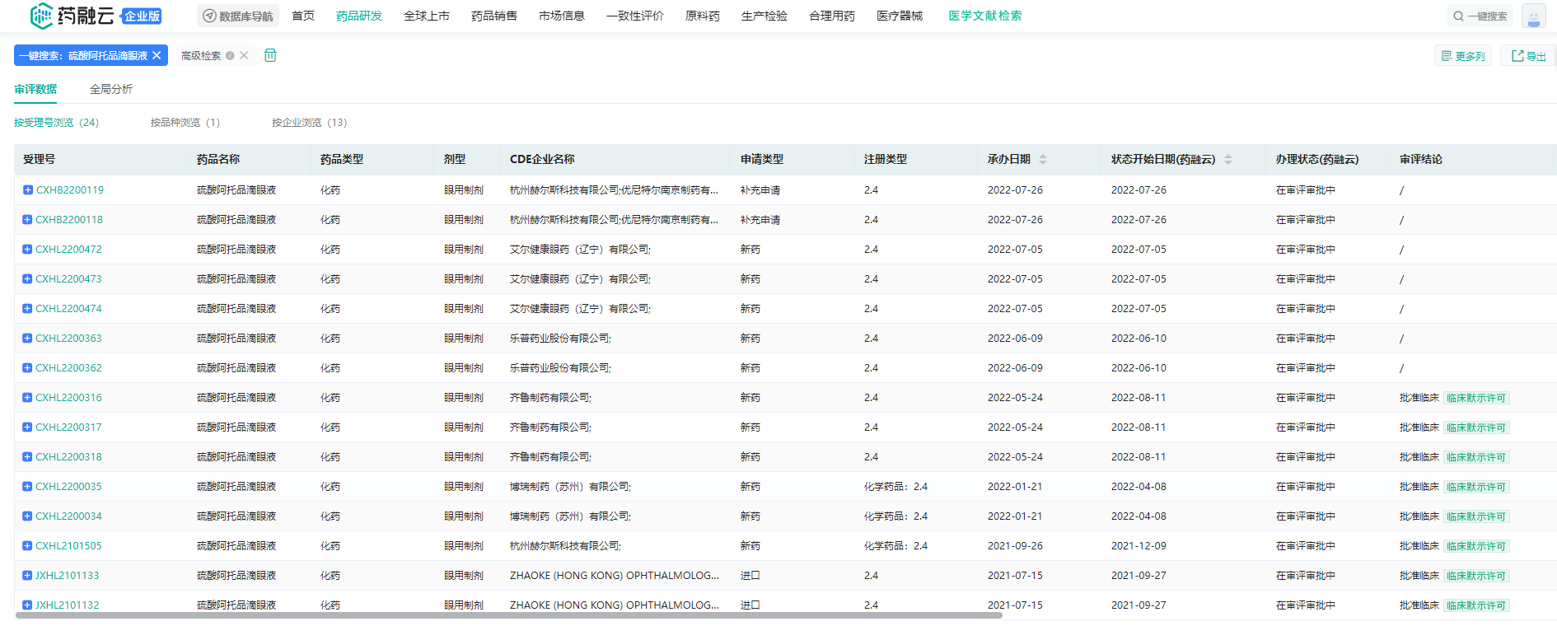Select the 按企业浏览 (13) view
1557x626 pixels.
click(x=309, y=123)
